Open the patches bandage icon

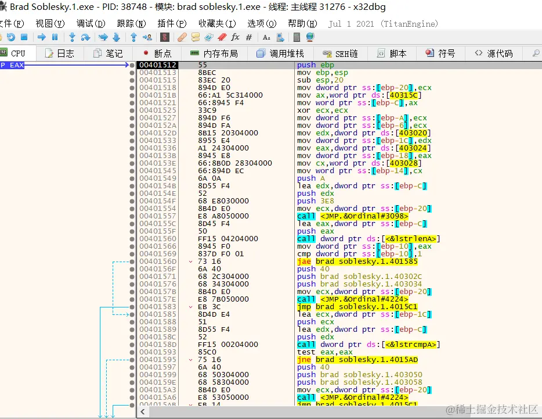coord(182,37)
